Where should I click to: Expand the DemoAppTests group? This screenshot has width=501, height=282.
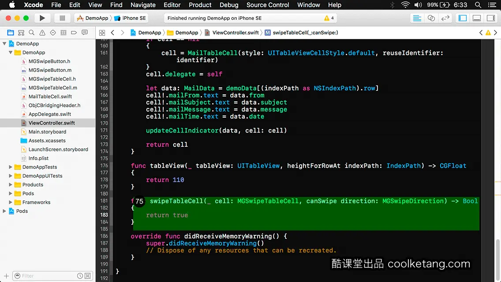tap(11, 167)
